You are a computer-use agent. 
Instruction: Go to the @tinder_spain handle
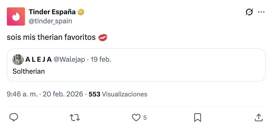pos(50,21)
